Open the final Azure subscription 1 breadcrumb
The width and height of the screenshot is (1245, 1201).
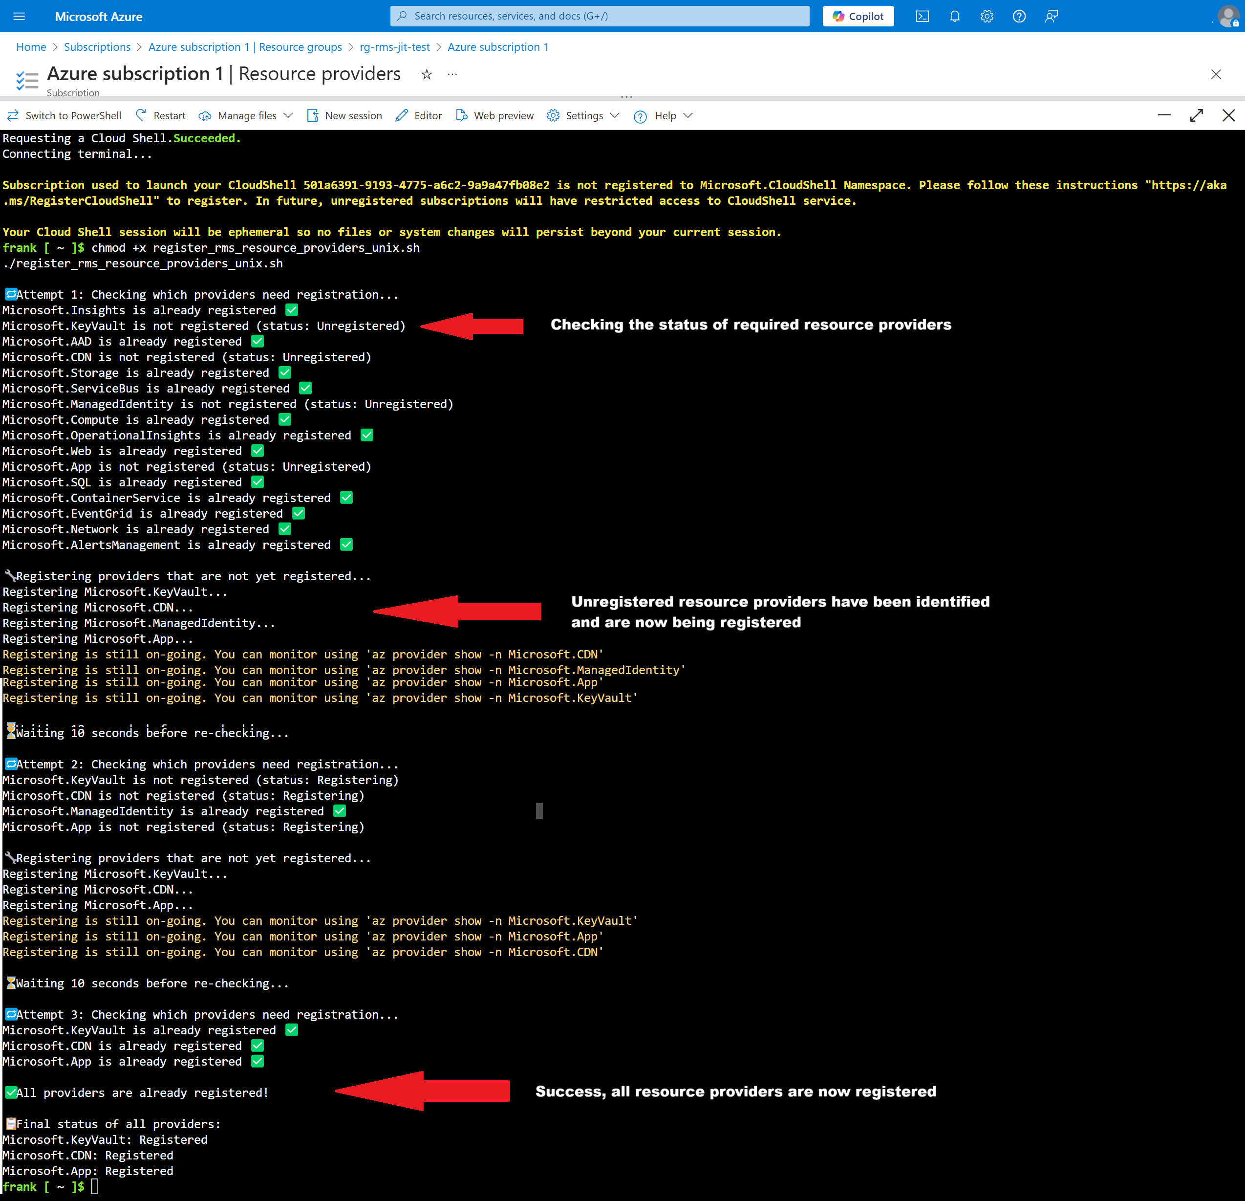498,47
